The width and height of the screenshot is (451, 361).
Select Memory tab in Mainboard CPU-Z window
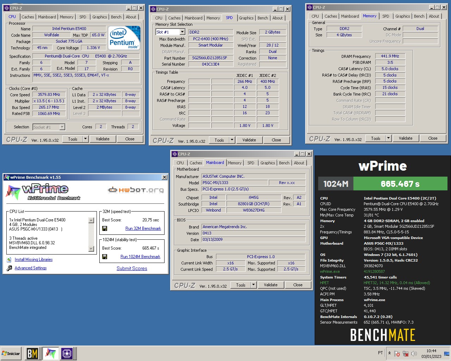(235, 163)
